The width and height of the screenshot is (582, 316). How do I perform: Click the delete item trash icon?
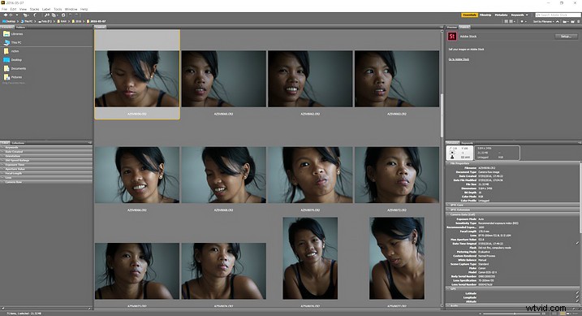578,22
